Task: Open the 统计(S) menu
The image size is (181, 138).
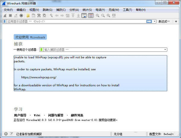Action: 87,10
